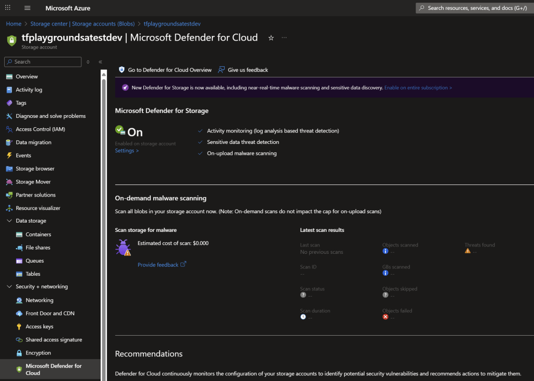The image size is (534, 381).
Task: Select Containers in the sidebar
Action: point(38,235)
